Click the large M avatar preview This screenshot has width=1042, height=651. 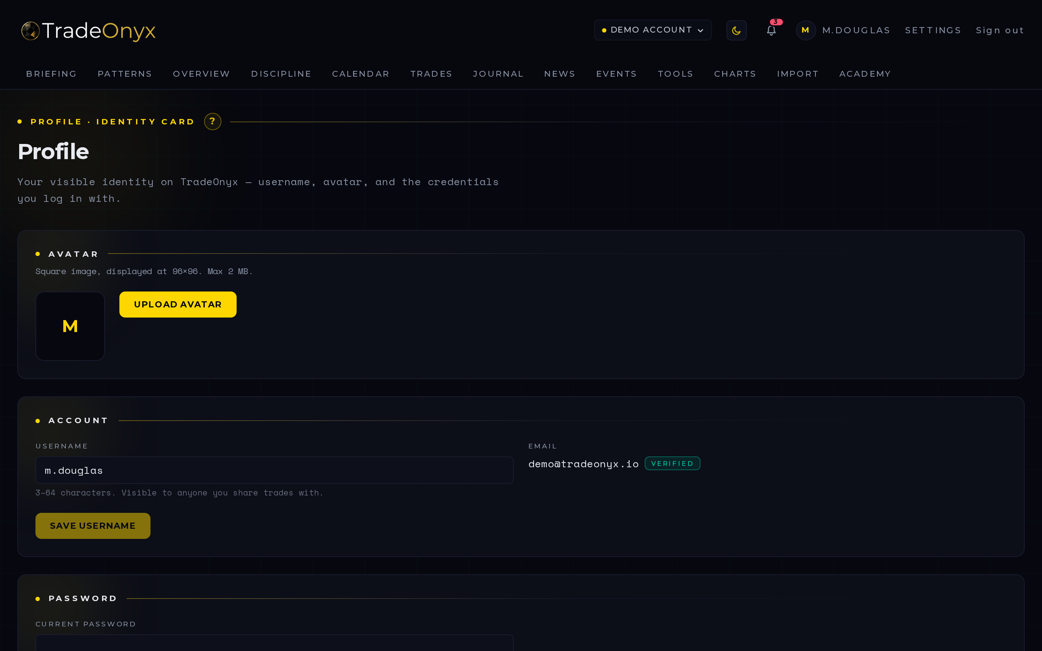point(70,326)
